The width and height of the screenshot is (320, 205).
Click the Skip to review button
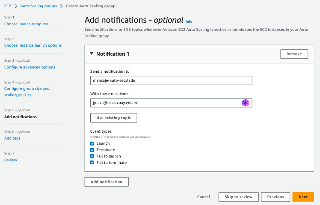238,197
